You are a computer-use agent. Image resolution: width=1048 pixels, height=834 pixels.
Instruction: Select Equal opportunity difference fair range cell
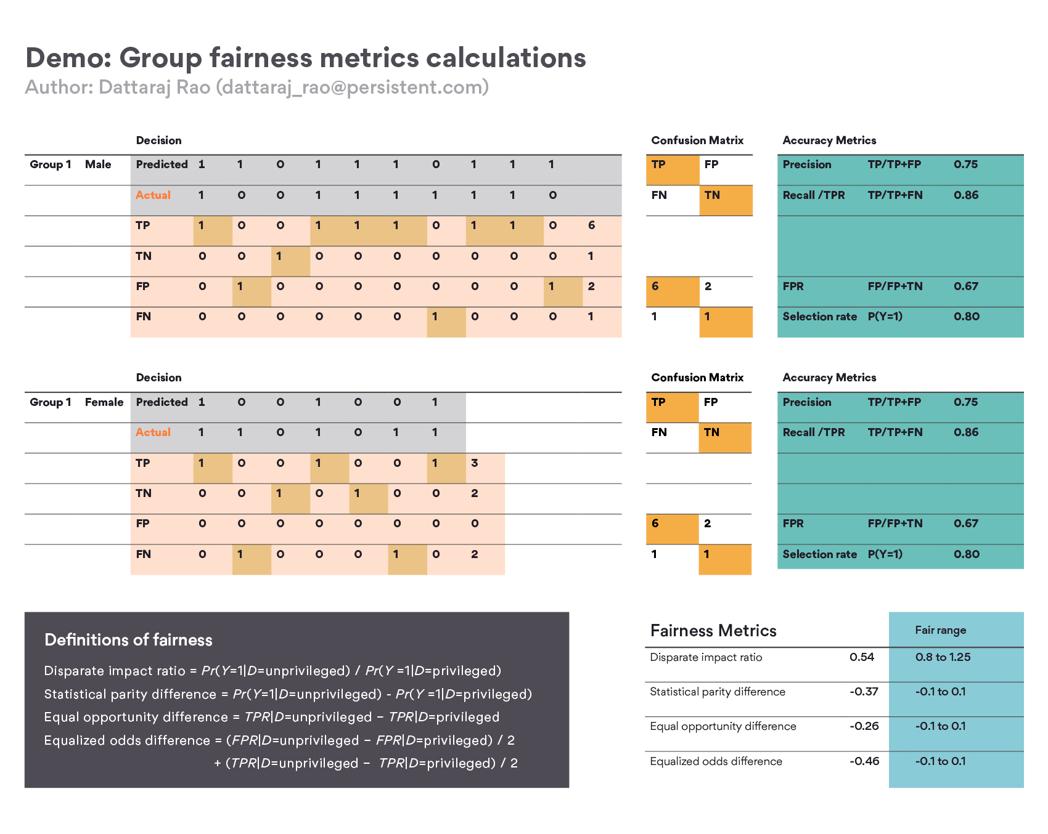click(x=956, y=734)
